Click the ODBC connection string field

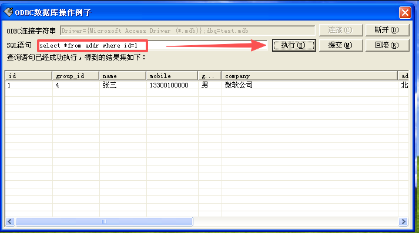tap(187, 31)
